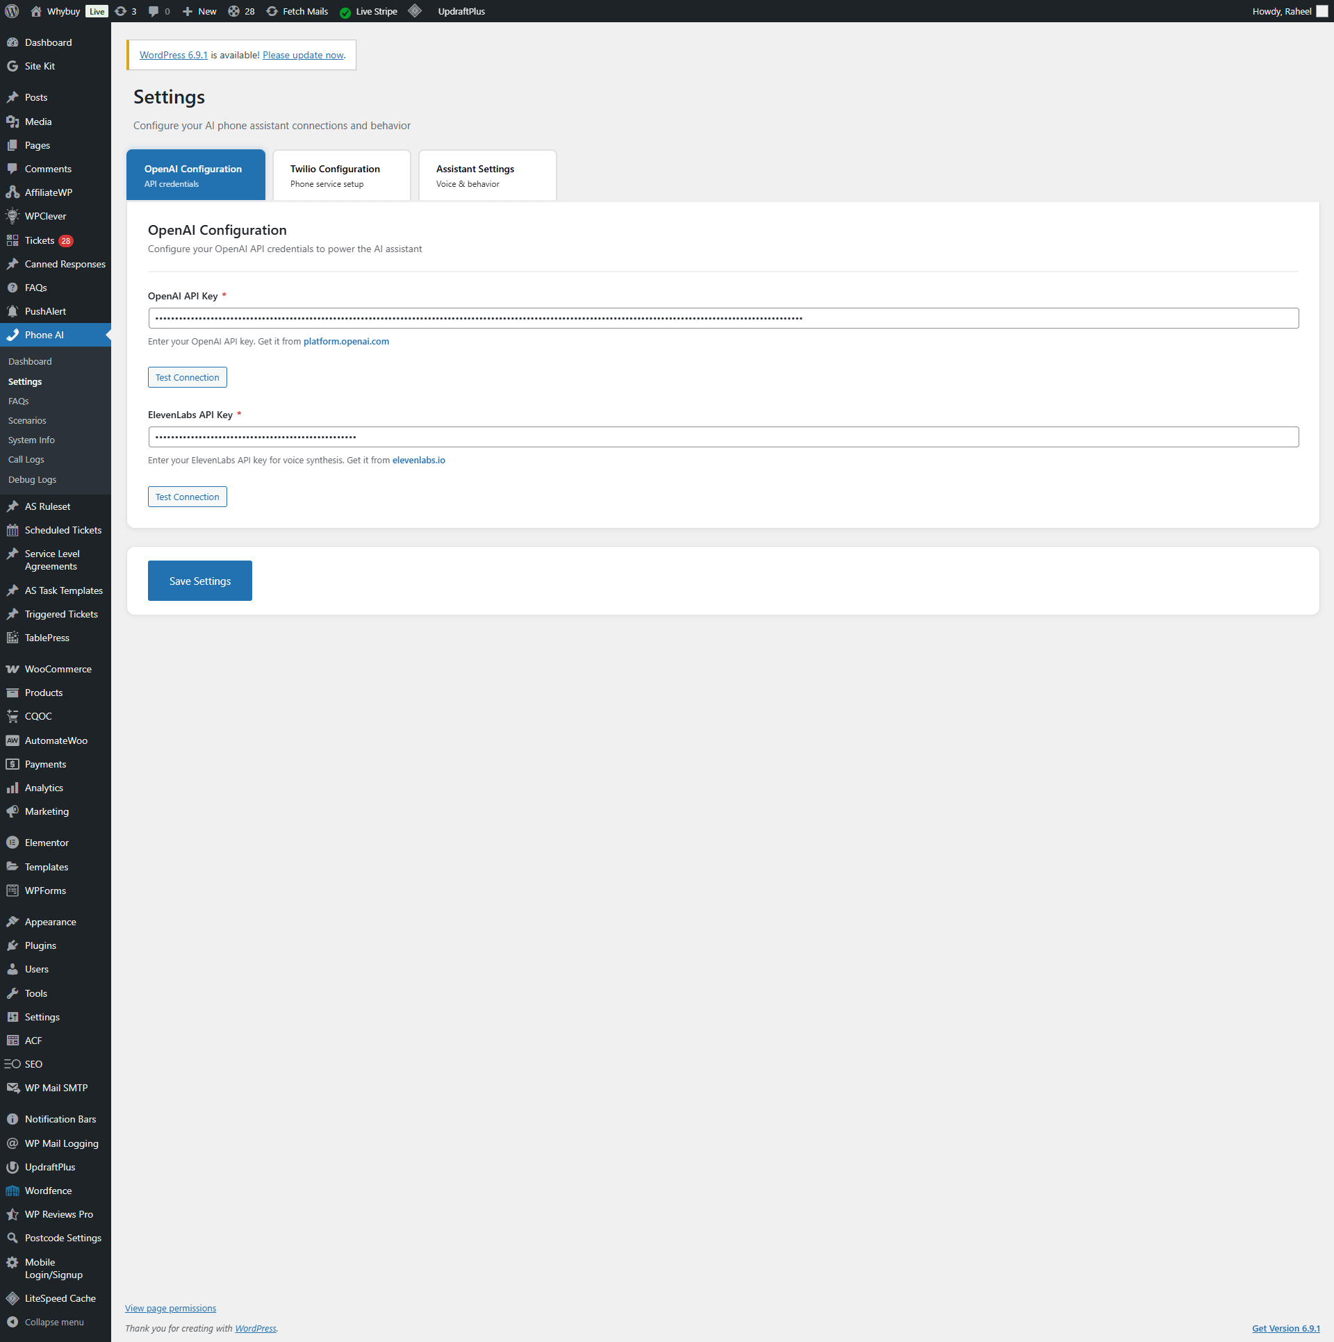Click the Collapse menu arrow icon
This screenshot has width=1334, height=1342.
pyautogui.click(x=13, y=1322)
